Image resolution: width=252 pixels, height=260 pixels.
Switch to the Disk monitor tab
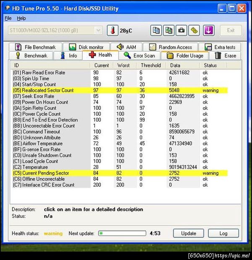(86, 47)
